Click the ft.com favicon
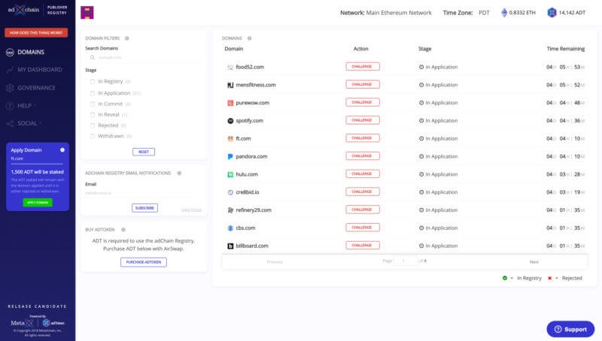 pos(230,139)
